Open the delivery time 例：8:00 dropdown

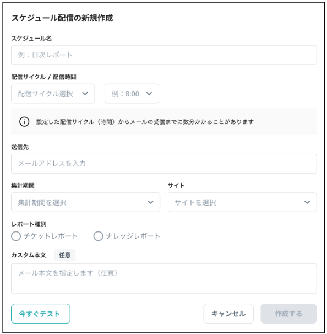pyautogui.click(x=132, y=94)
